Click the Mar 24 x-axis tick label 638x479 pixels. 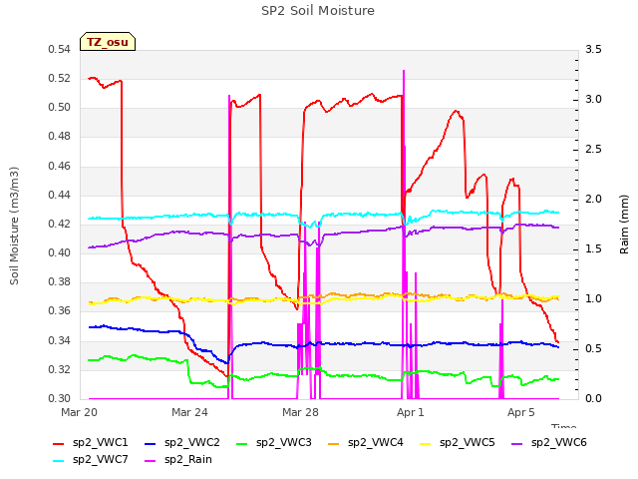189,412
